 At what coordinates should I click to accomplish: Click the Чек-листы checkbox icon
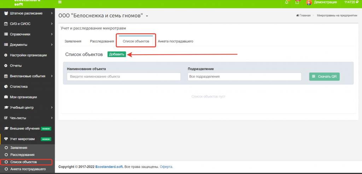[x=6, y=118]
